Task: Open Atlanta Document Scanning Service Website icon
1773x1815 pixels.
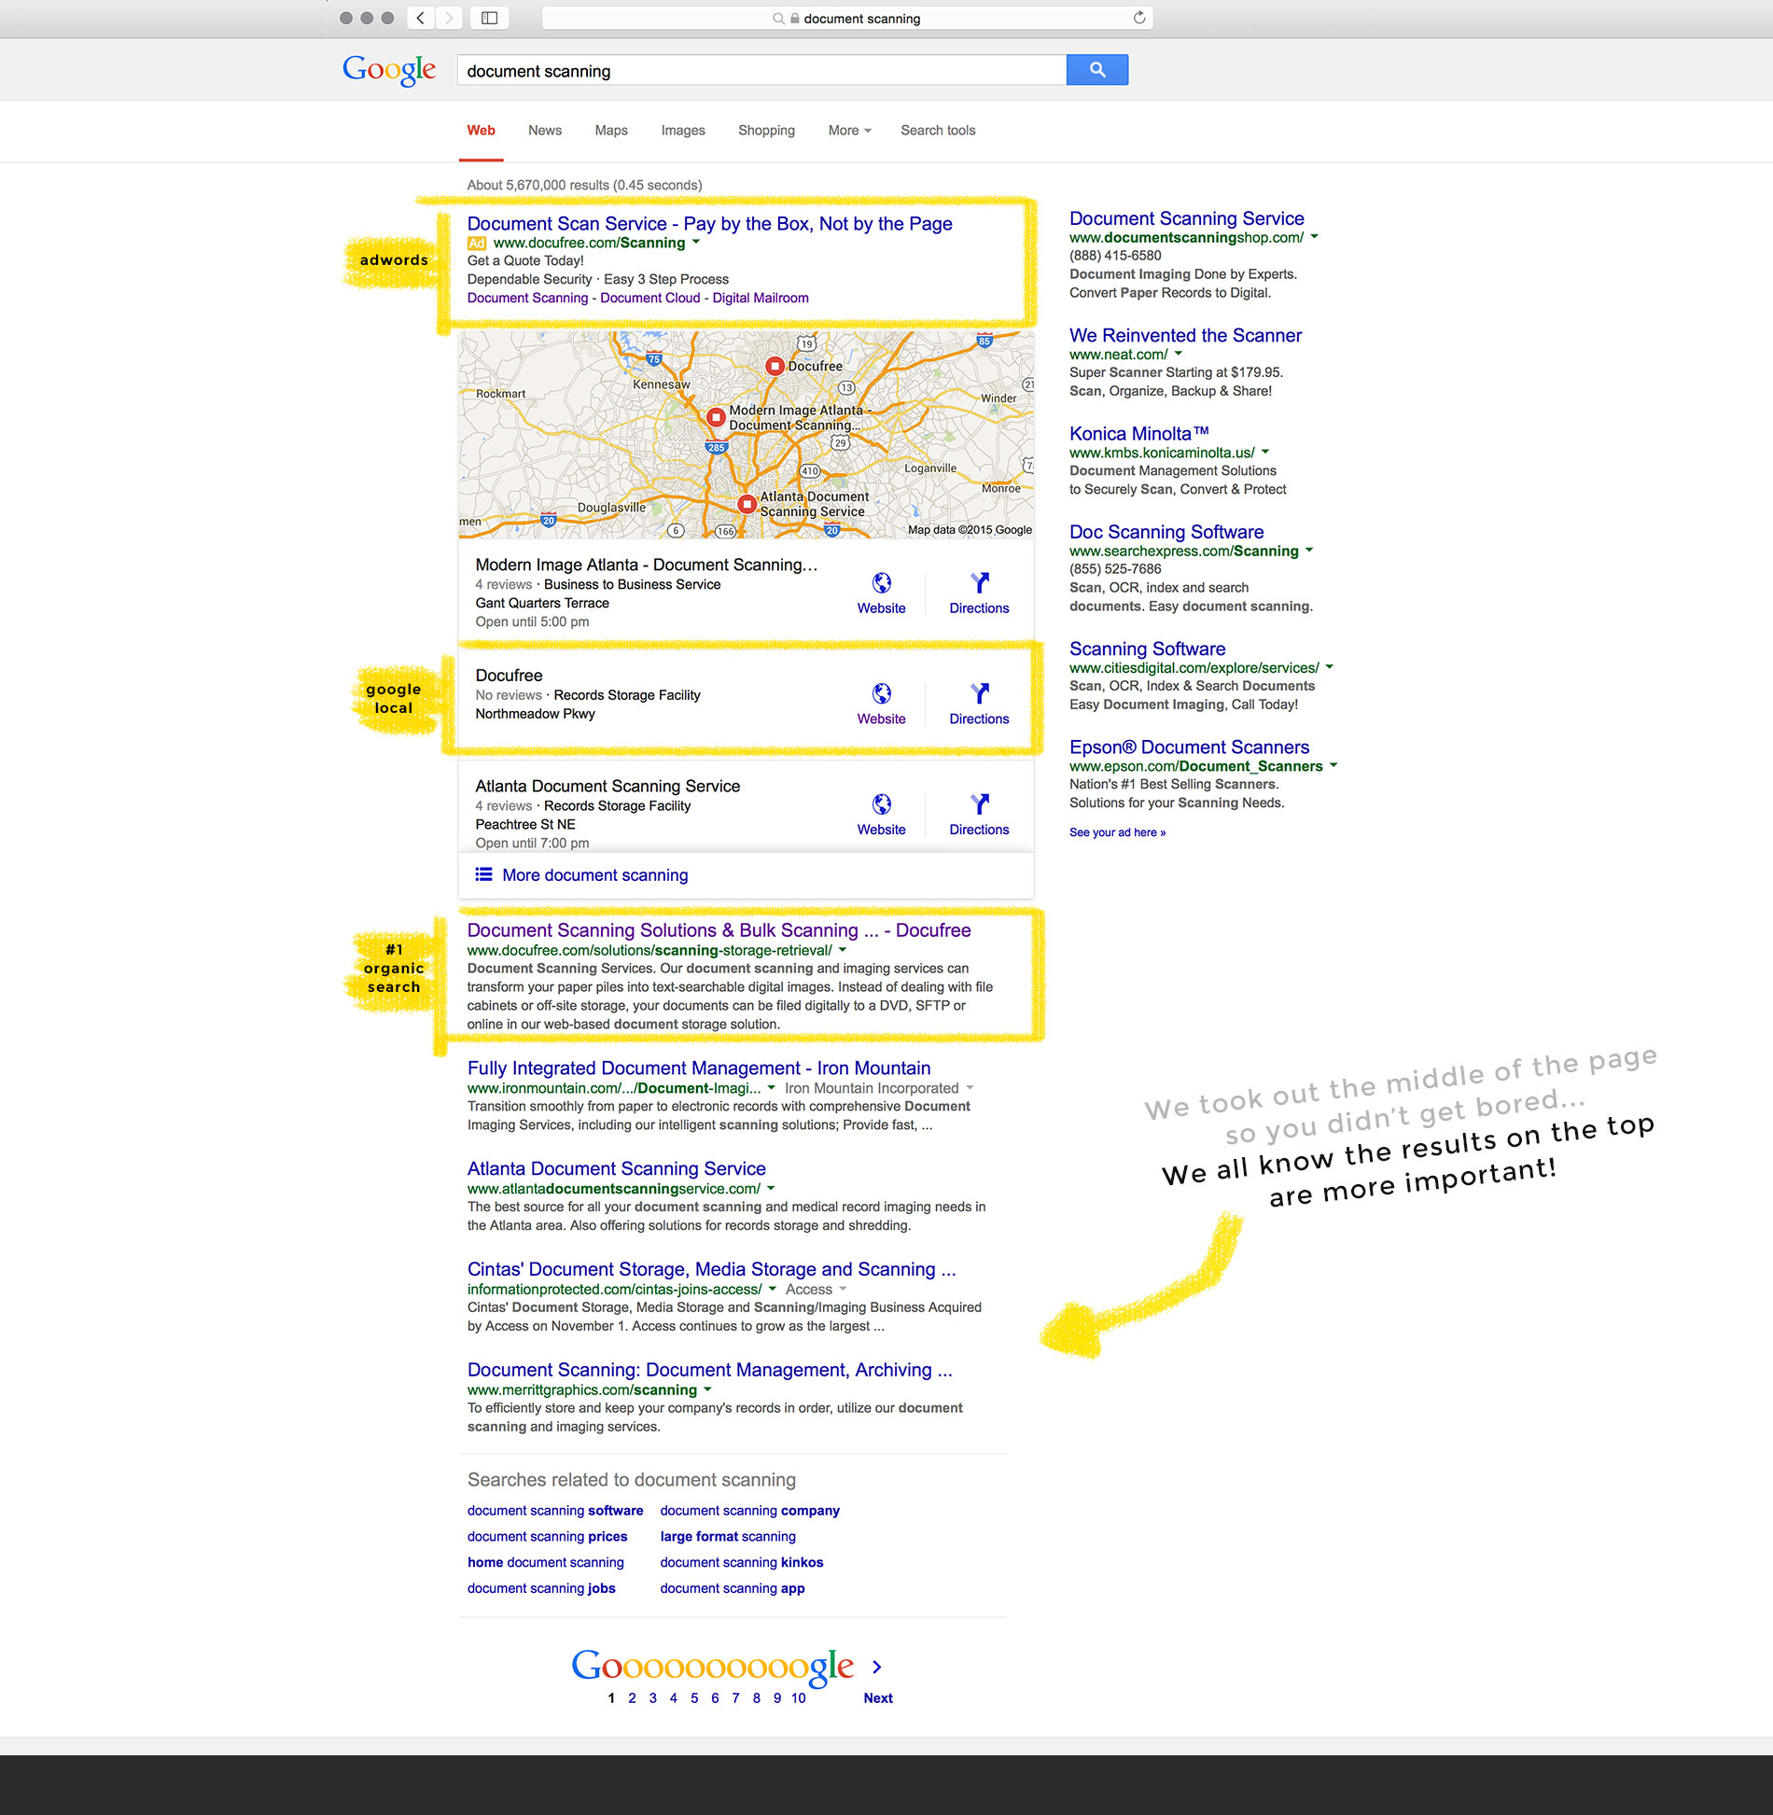Action: coord(882,804)
